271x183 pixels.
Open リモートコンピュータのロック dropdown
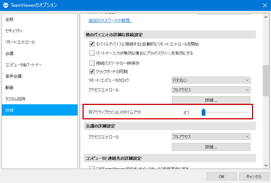point(211,80)
